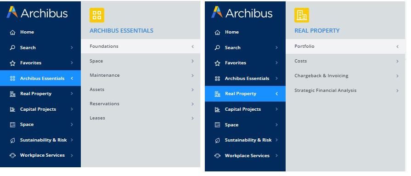Expand Favorites arrow in the right panel sidebar
This screenshot has width=411, height=176.
(276, 63)
